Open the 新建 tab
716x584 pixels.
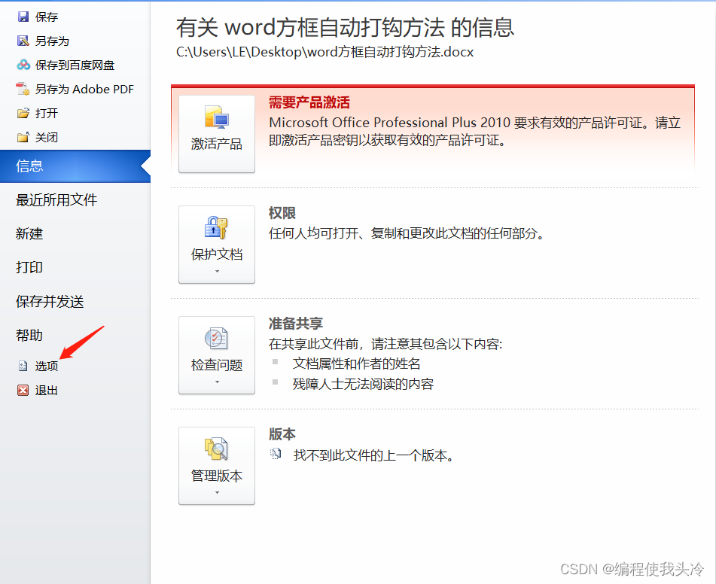tap(29, 234)
